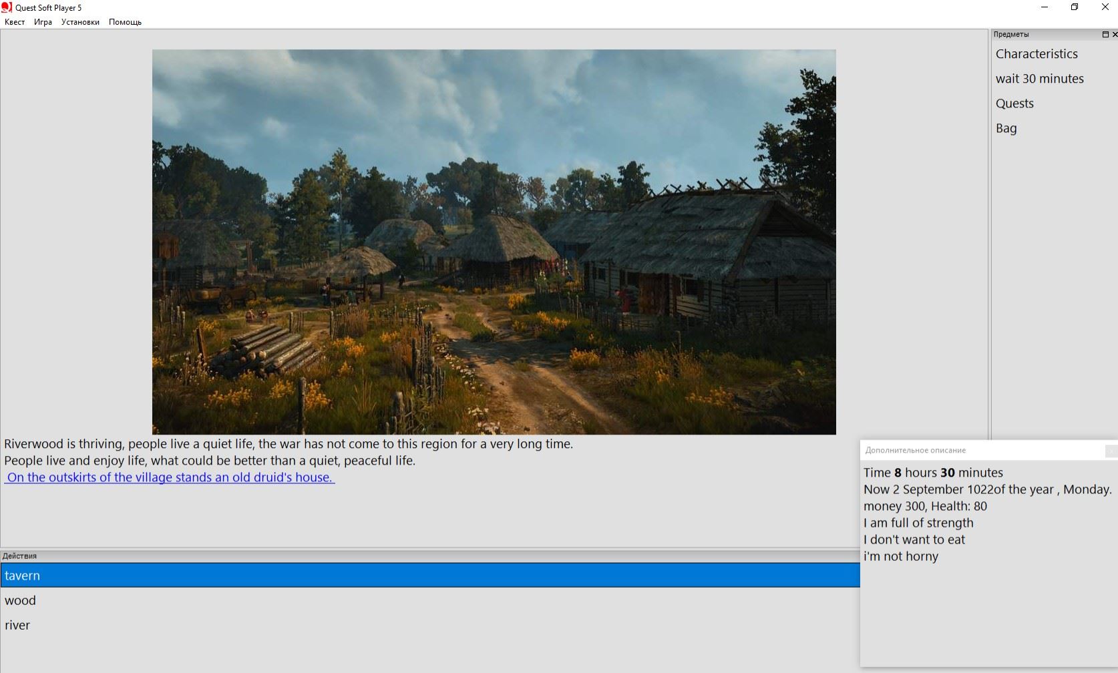The image size is (1118, 673).
Task: Open the Игра menu
Action: click(42, 21)
